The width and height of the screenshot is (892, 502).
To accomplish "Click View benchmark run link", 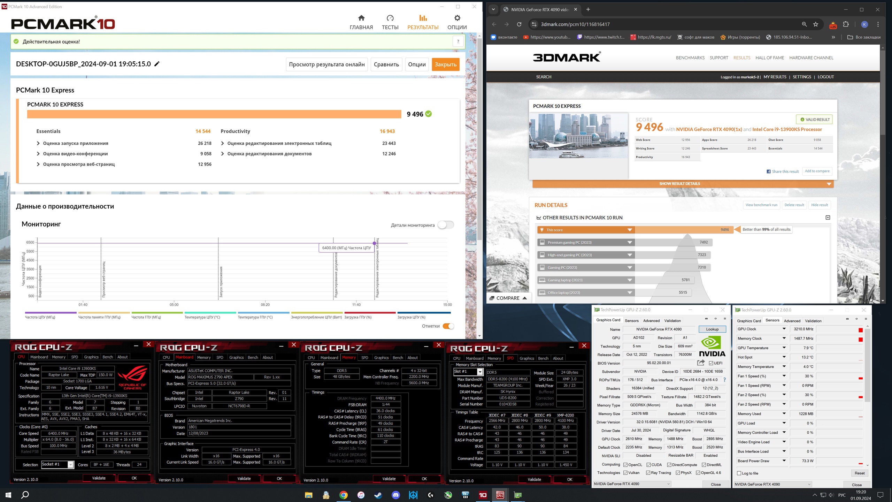I will (x=761, y=205).
